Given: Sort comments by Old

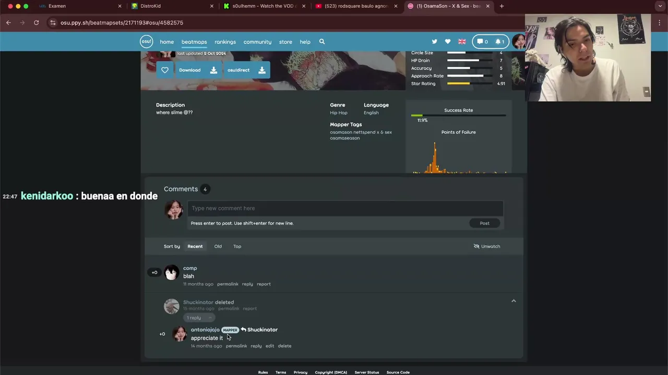Looking at the screenshot, I should click(218, 246).
